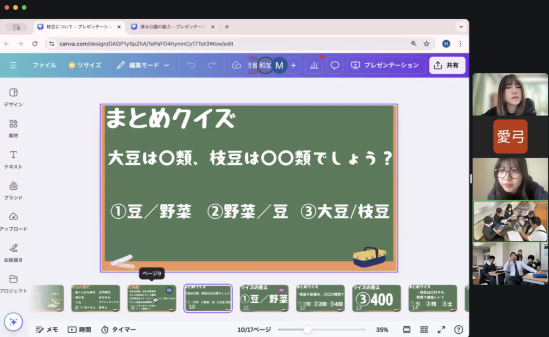Start the プレゼンテーション present button
The image size is (549, 337).
(x=386, y=65)
